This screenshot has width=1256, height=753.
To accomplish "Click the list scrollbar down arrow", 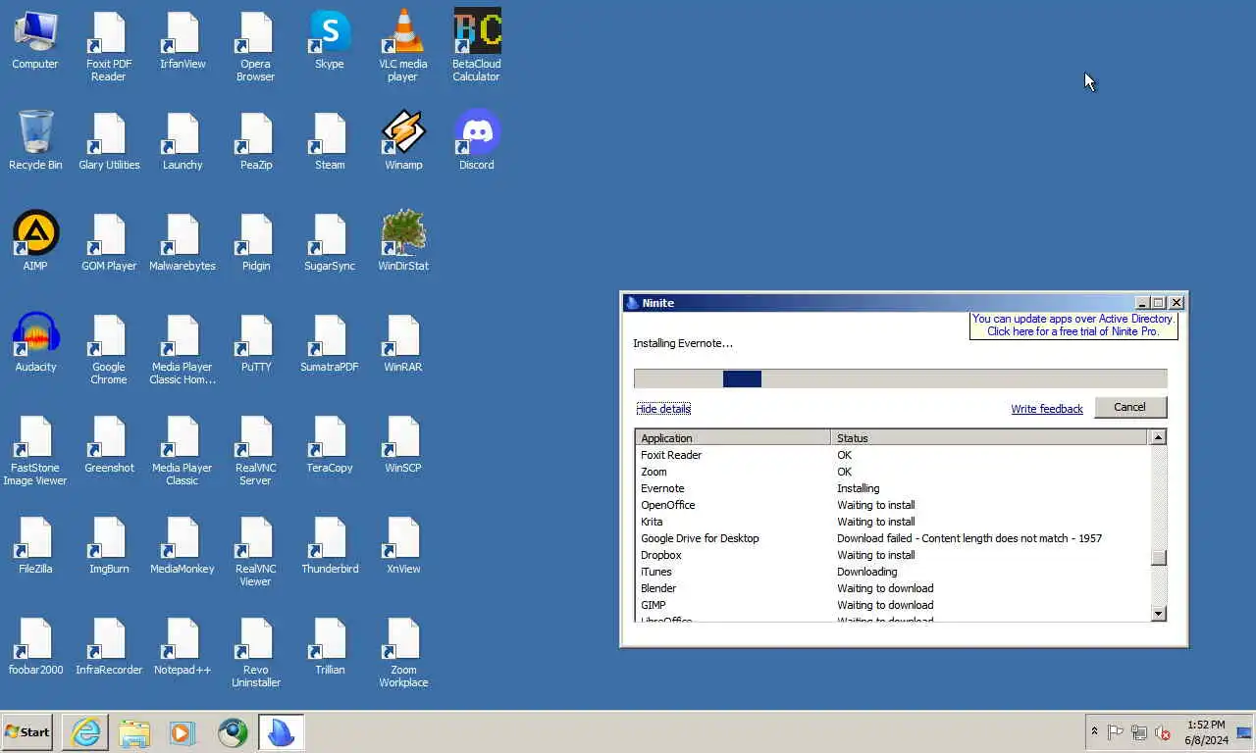I will pyautogui.click(x=1158, y=614).
